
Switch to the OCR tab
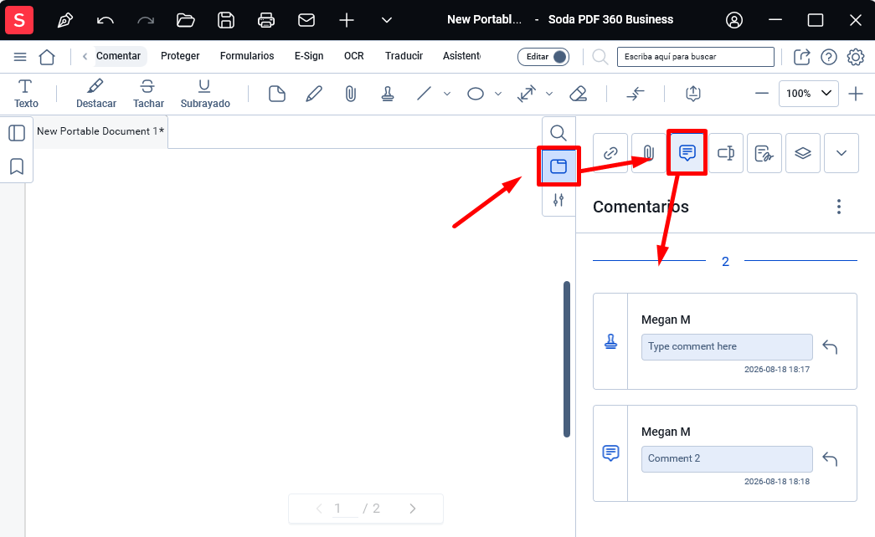pyautogui.click(x=354, y=56)
